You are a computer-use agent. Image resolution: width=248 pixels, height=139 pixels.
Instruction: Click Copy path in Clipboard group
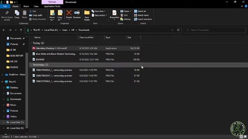click(x=36, y=15)
